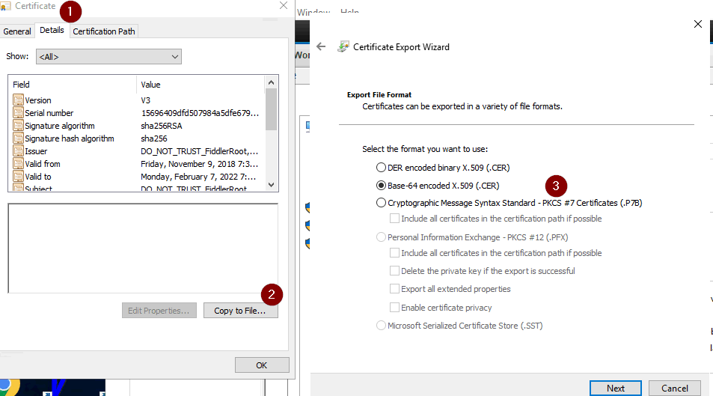Click the Version field icon
713x396 pixels.
(x=18, y=100)
